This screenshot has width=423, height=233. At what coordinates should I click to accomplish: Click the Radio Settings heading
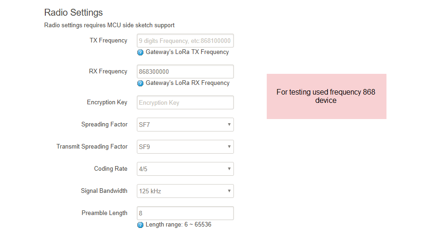74,12
